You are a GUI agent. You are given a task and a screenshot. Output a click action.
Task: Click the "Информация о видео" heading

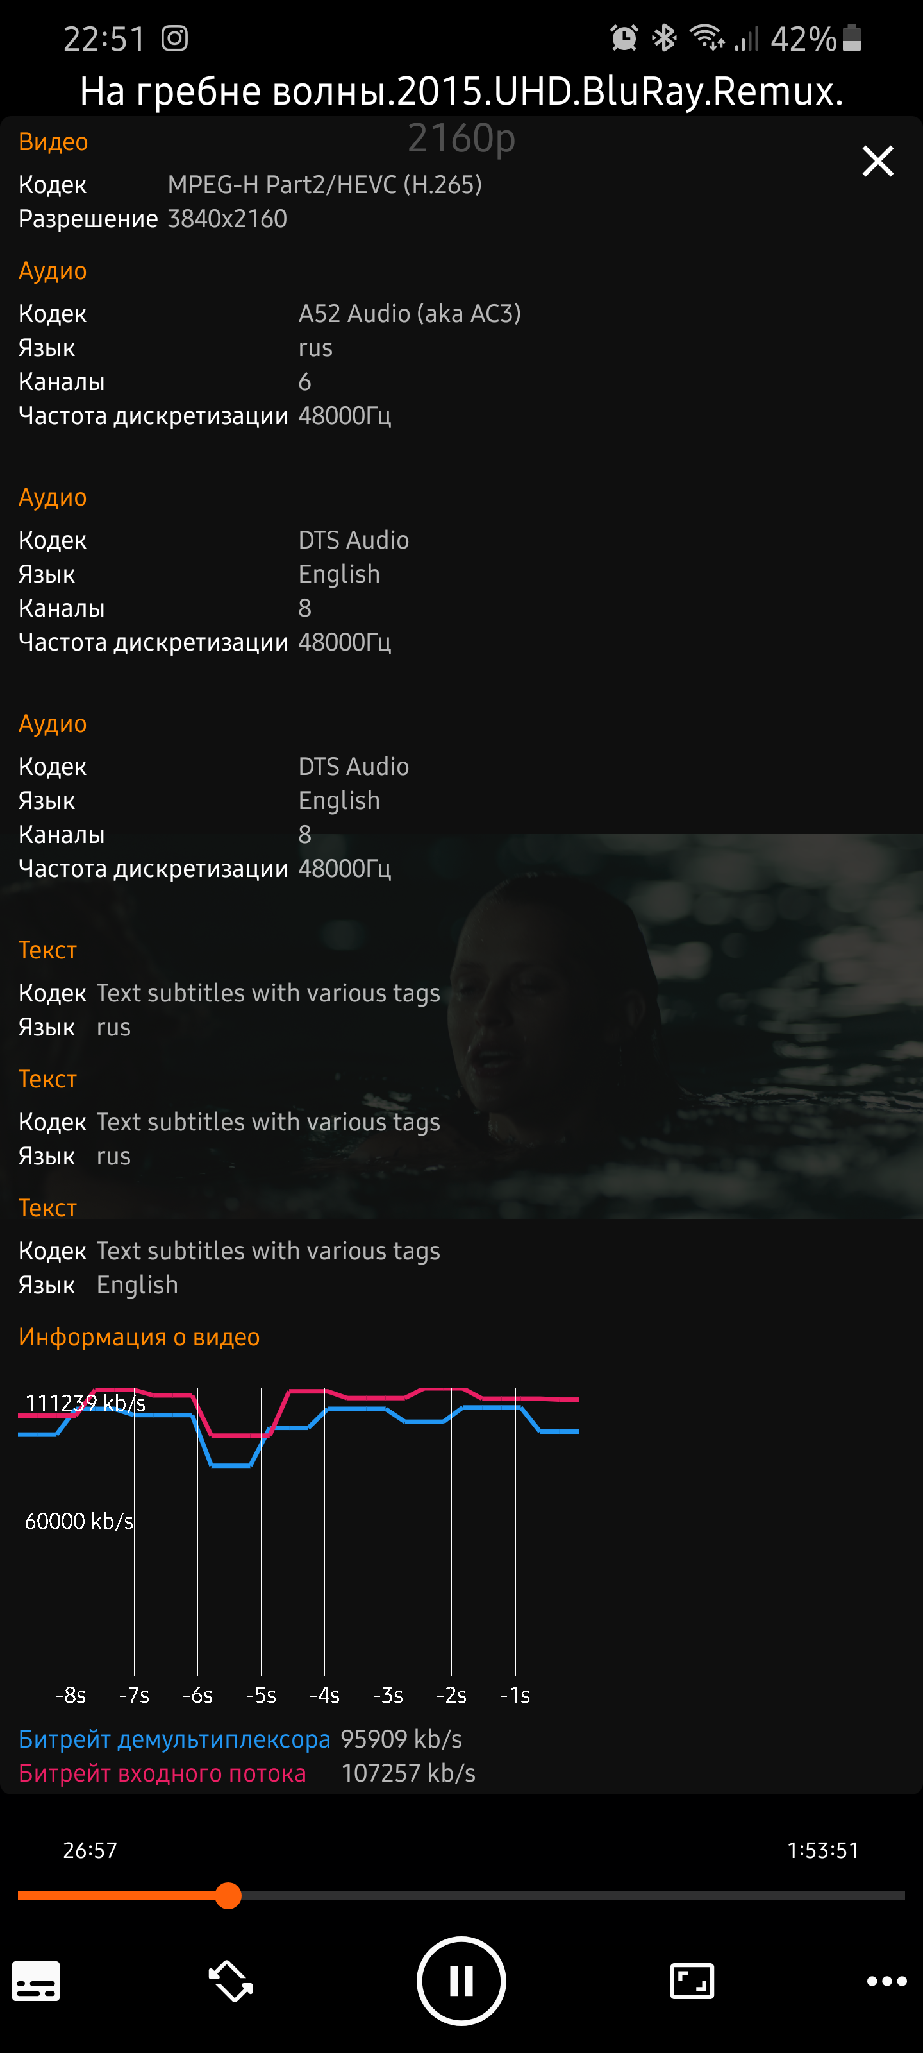coord(139,1336)
